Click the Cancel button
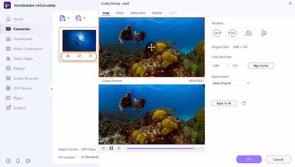295x167 pixels. [x=278, y=159]
